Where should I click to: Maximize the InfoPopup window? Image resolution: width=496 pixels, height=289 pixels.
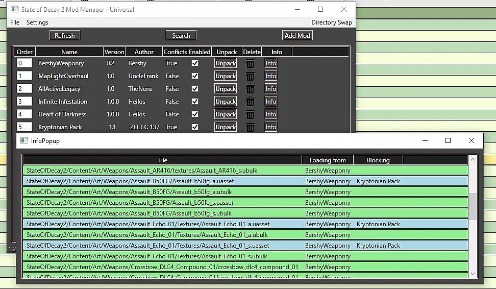tap(448, 140)
